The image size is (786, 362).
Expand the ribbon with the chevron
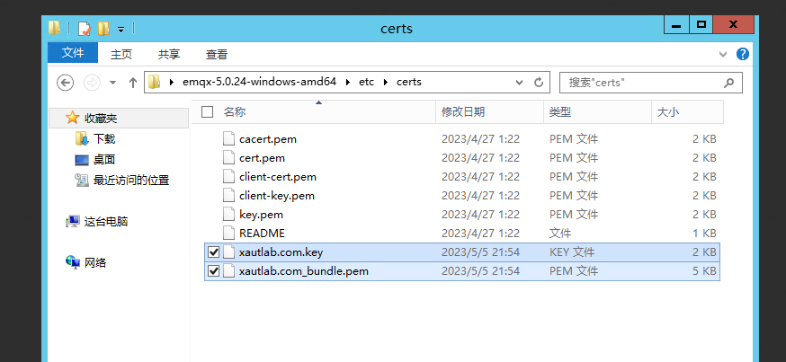723,54
